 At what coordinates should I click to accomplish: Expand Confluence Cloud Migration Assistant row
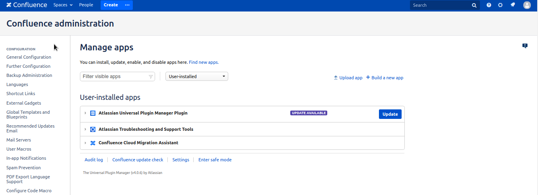(85, 143)
